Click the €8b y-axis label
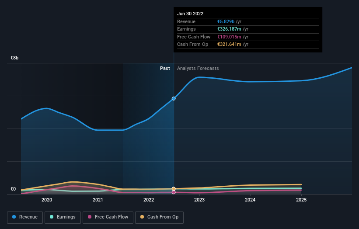Screen dimensions: 359x229 tap(14, 58)
